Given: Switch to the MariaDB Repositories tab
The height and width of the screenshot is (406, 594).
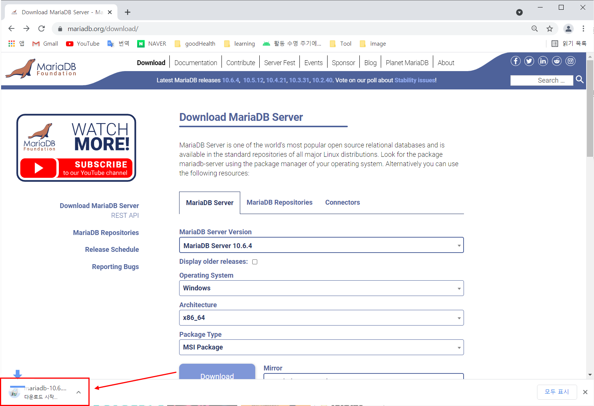Looking at the screenshot, I should click(280, 202).
